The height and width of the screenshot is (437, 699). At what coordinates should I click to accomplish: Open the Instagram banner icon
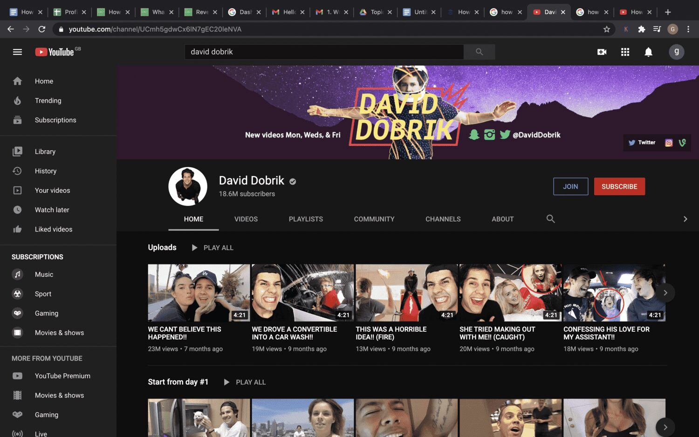(669, 143)
